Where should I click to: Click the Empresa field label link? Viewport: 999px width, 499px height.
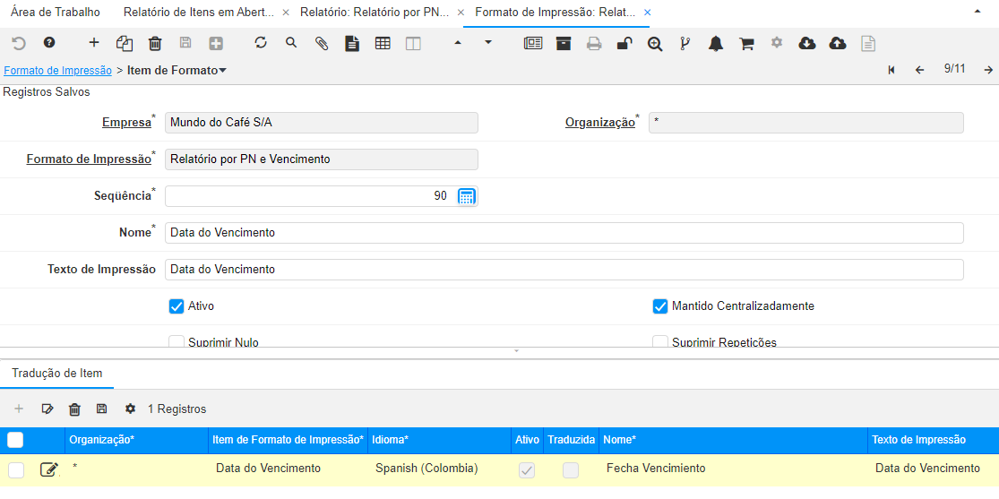tap(126, 123)
